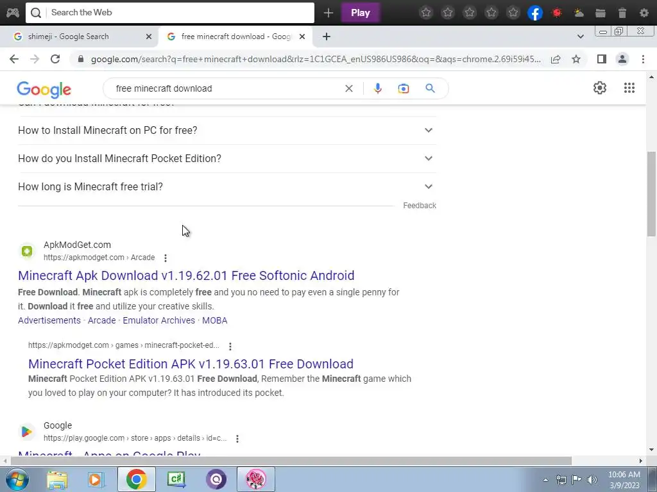Start voice search with microphone icon

tap(378, 88)
